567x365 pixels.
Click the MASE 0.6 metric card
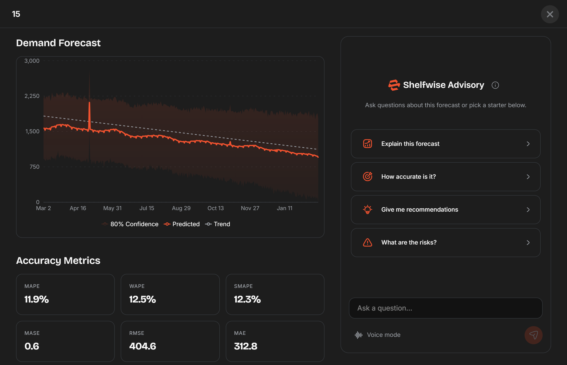65,341
